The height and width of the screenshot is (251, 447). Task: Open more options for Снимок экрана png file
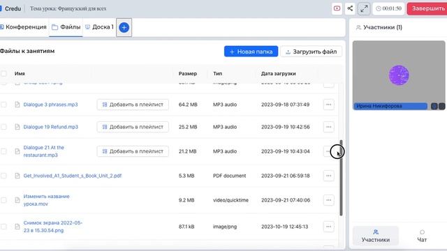point(329,227)
